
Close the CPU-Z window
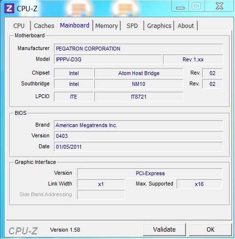(x=219, y=6)
